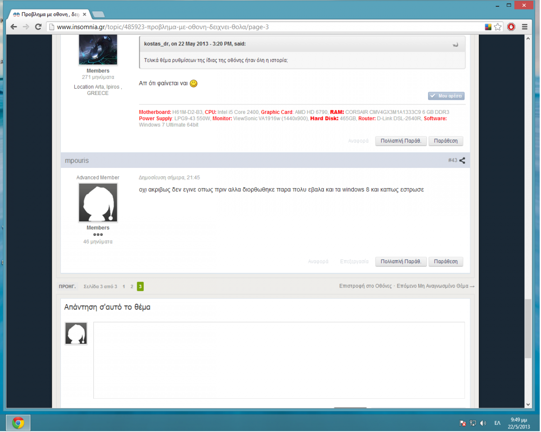Click the network tray icon
The width and height of the screenshot is (541, 432).
coord(473,423)
